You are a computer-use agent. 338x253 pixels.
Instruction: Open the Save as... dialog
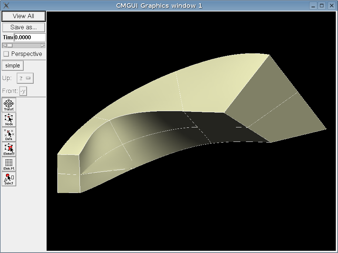[x=24, y=27]
